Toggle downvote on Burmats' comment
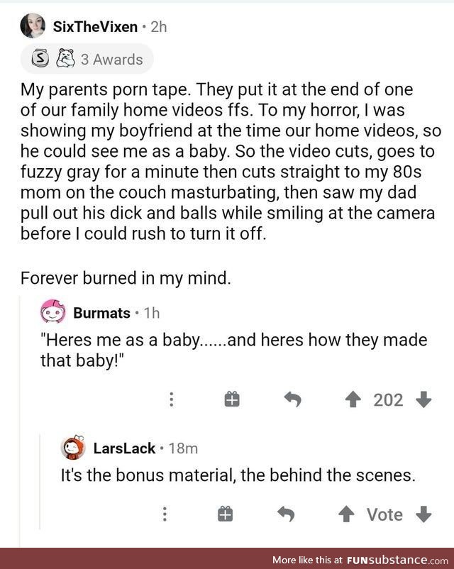454x569 pixels. [x=423, y=399]
